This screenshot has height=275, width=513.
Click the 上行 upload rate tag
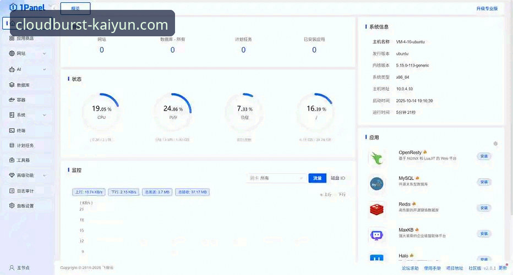89,193
